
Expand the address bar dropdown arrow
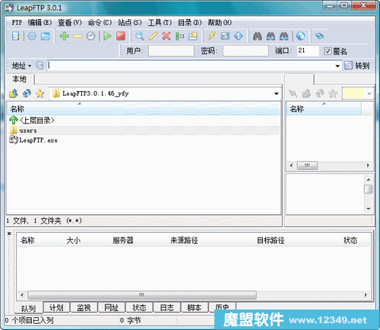(x=337, y=66)
